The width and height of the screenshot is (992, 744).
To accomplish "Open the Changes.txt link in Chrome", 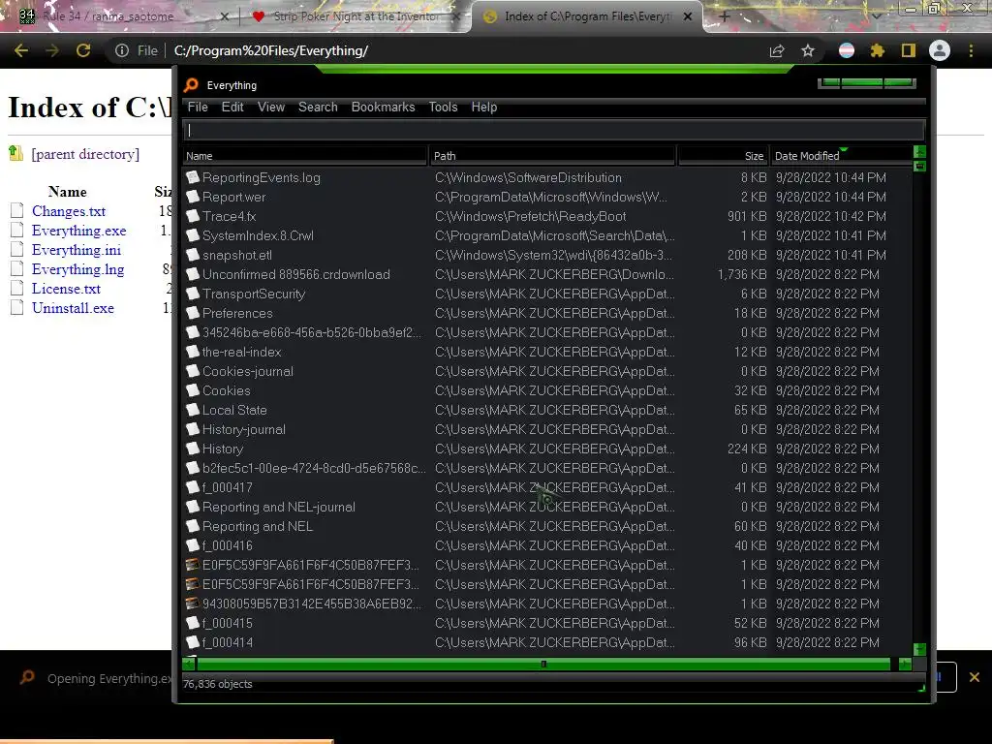I will click(69, 211).
